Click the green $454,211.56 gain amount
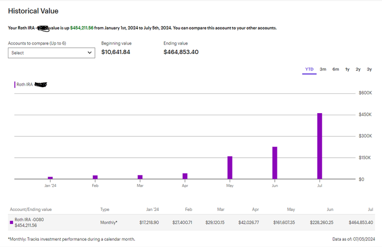 coord(81,28)
